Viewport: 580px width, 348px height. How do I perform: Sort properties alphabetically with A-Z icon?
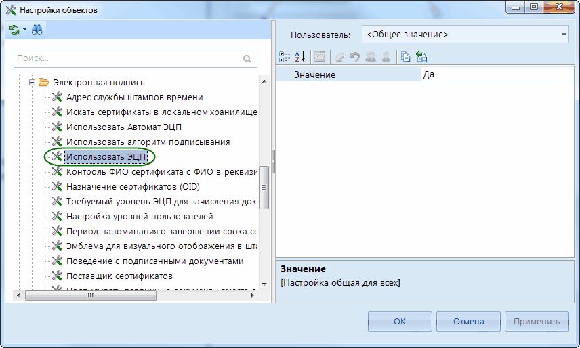[x=300, y=58]
